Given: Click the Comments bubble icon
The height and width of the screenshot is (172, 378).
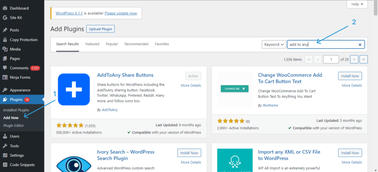Looking at the screenshot, I should [5, 68].
